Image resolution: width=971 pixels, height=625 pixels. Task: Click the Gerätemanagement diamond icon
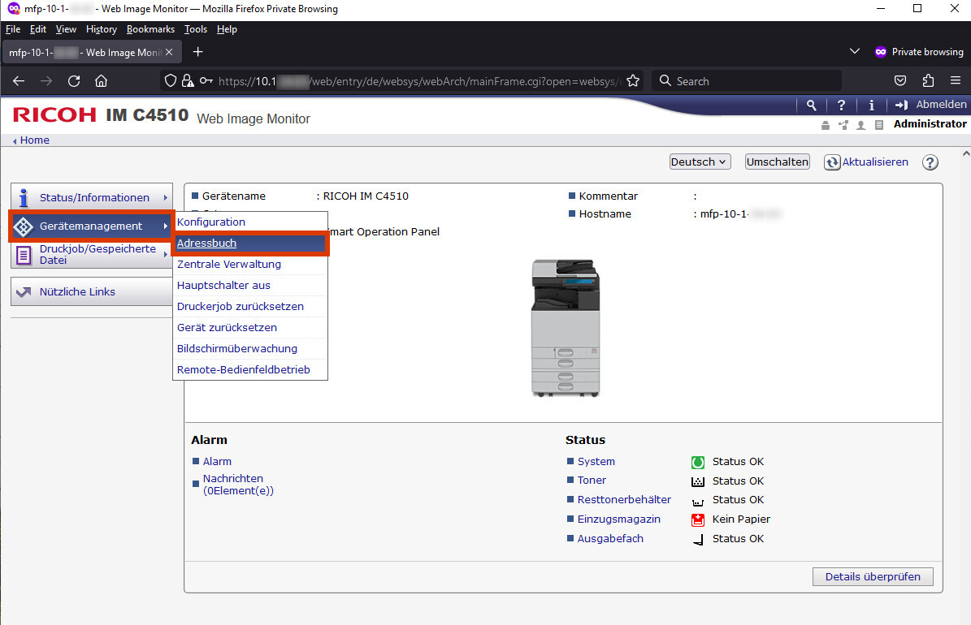23,226
